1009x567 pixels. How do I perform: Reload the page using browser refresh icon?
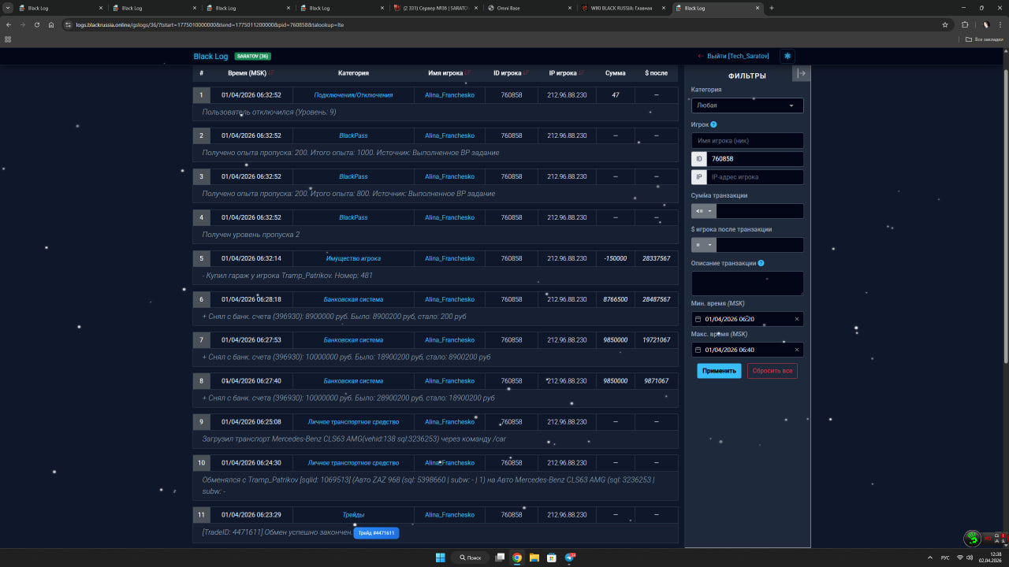pyautogui.click(x=36, y=24)
